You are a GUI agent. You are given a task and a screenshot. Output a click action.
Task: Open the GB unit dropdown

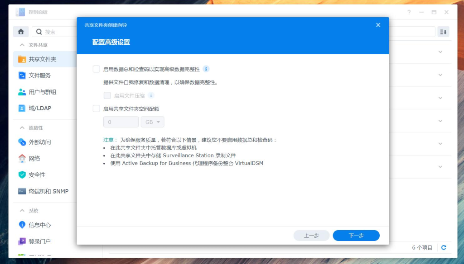tap(153, 122)
